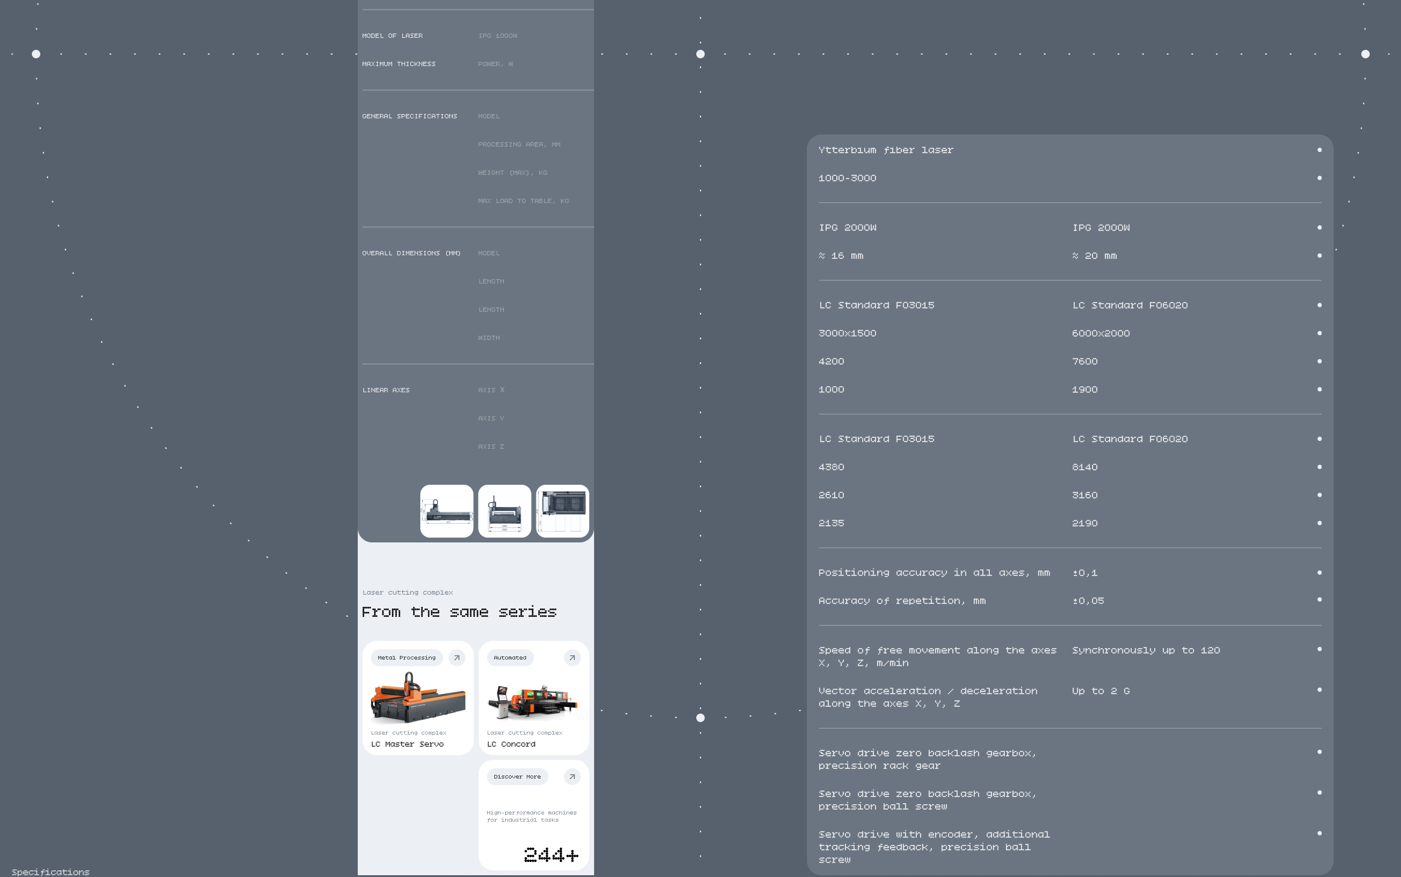Image resolution: width=1401 pixels, height=877 pixels.
Task: Open the top-view machine layout thumbnail
Action: [x=562, y=511]
